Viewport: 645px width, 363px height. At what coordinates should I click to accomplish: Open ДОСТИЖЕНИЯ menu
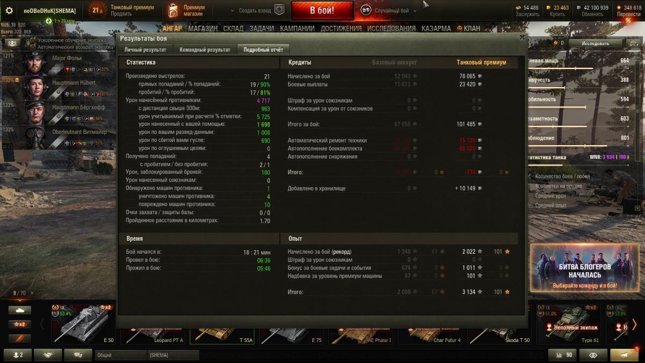[341, 29]
